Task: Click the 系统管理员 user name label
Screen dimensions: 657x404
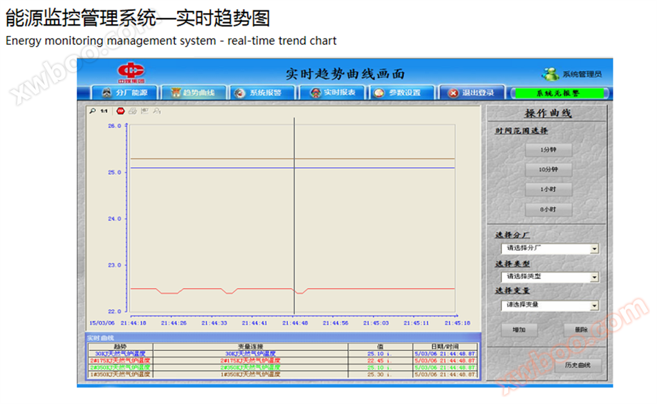Action: pos(582,74)
